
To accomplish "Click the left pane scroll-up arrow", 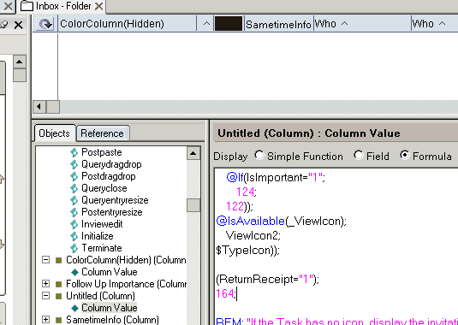I will [20, 62].
